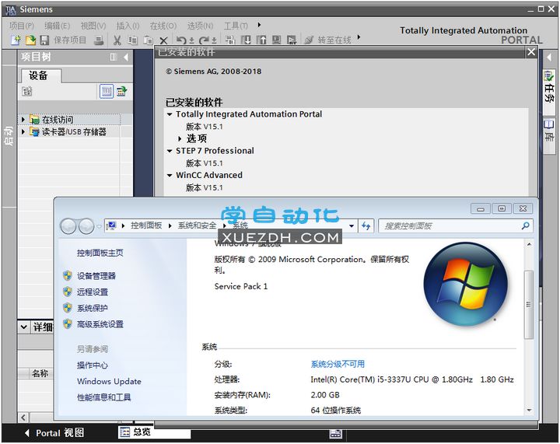
Task: Click refresh button in Control Panel address bar
Action: pos(366,225)
